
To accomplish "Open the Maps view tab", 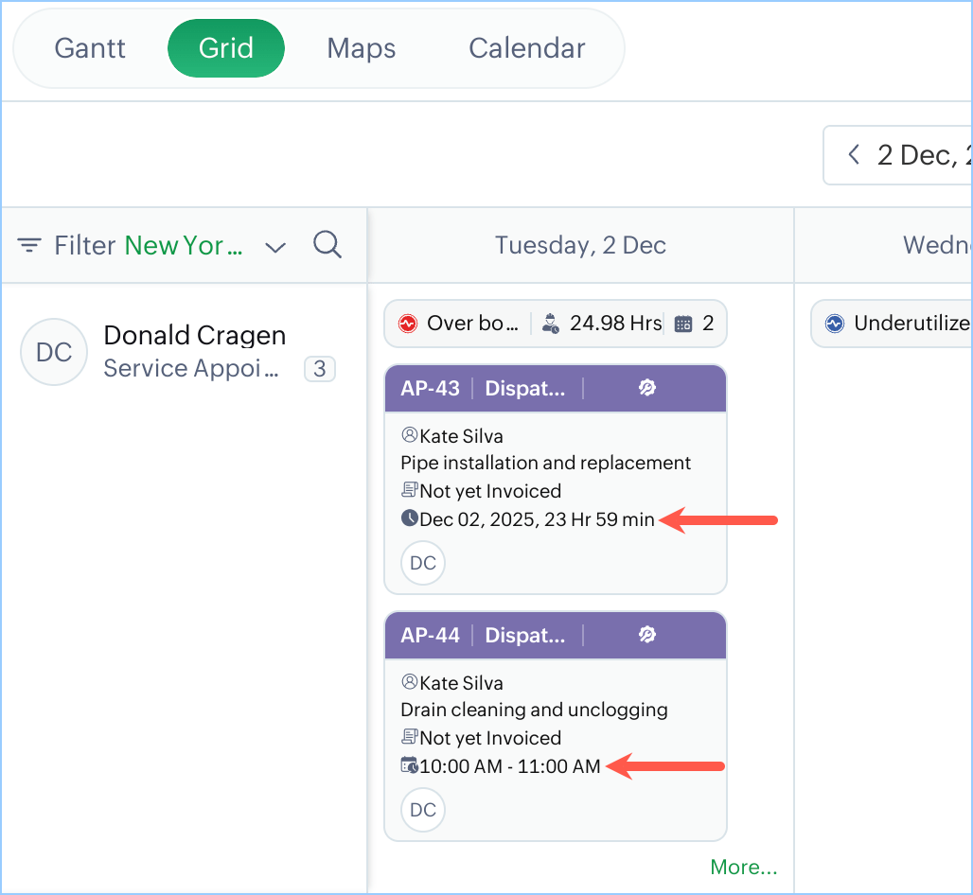I will click(x=362, y=48).
